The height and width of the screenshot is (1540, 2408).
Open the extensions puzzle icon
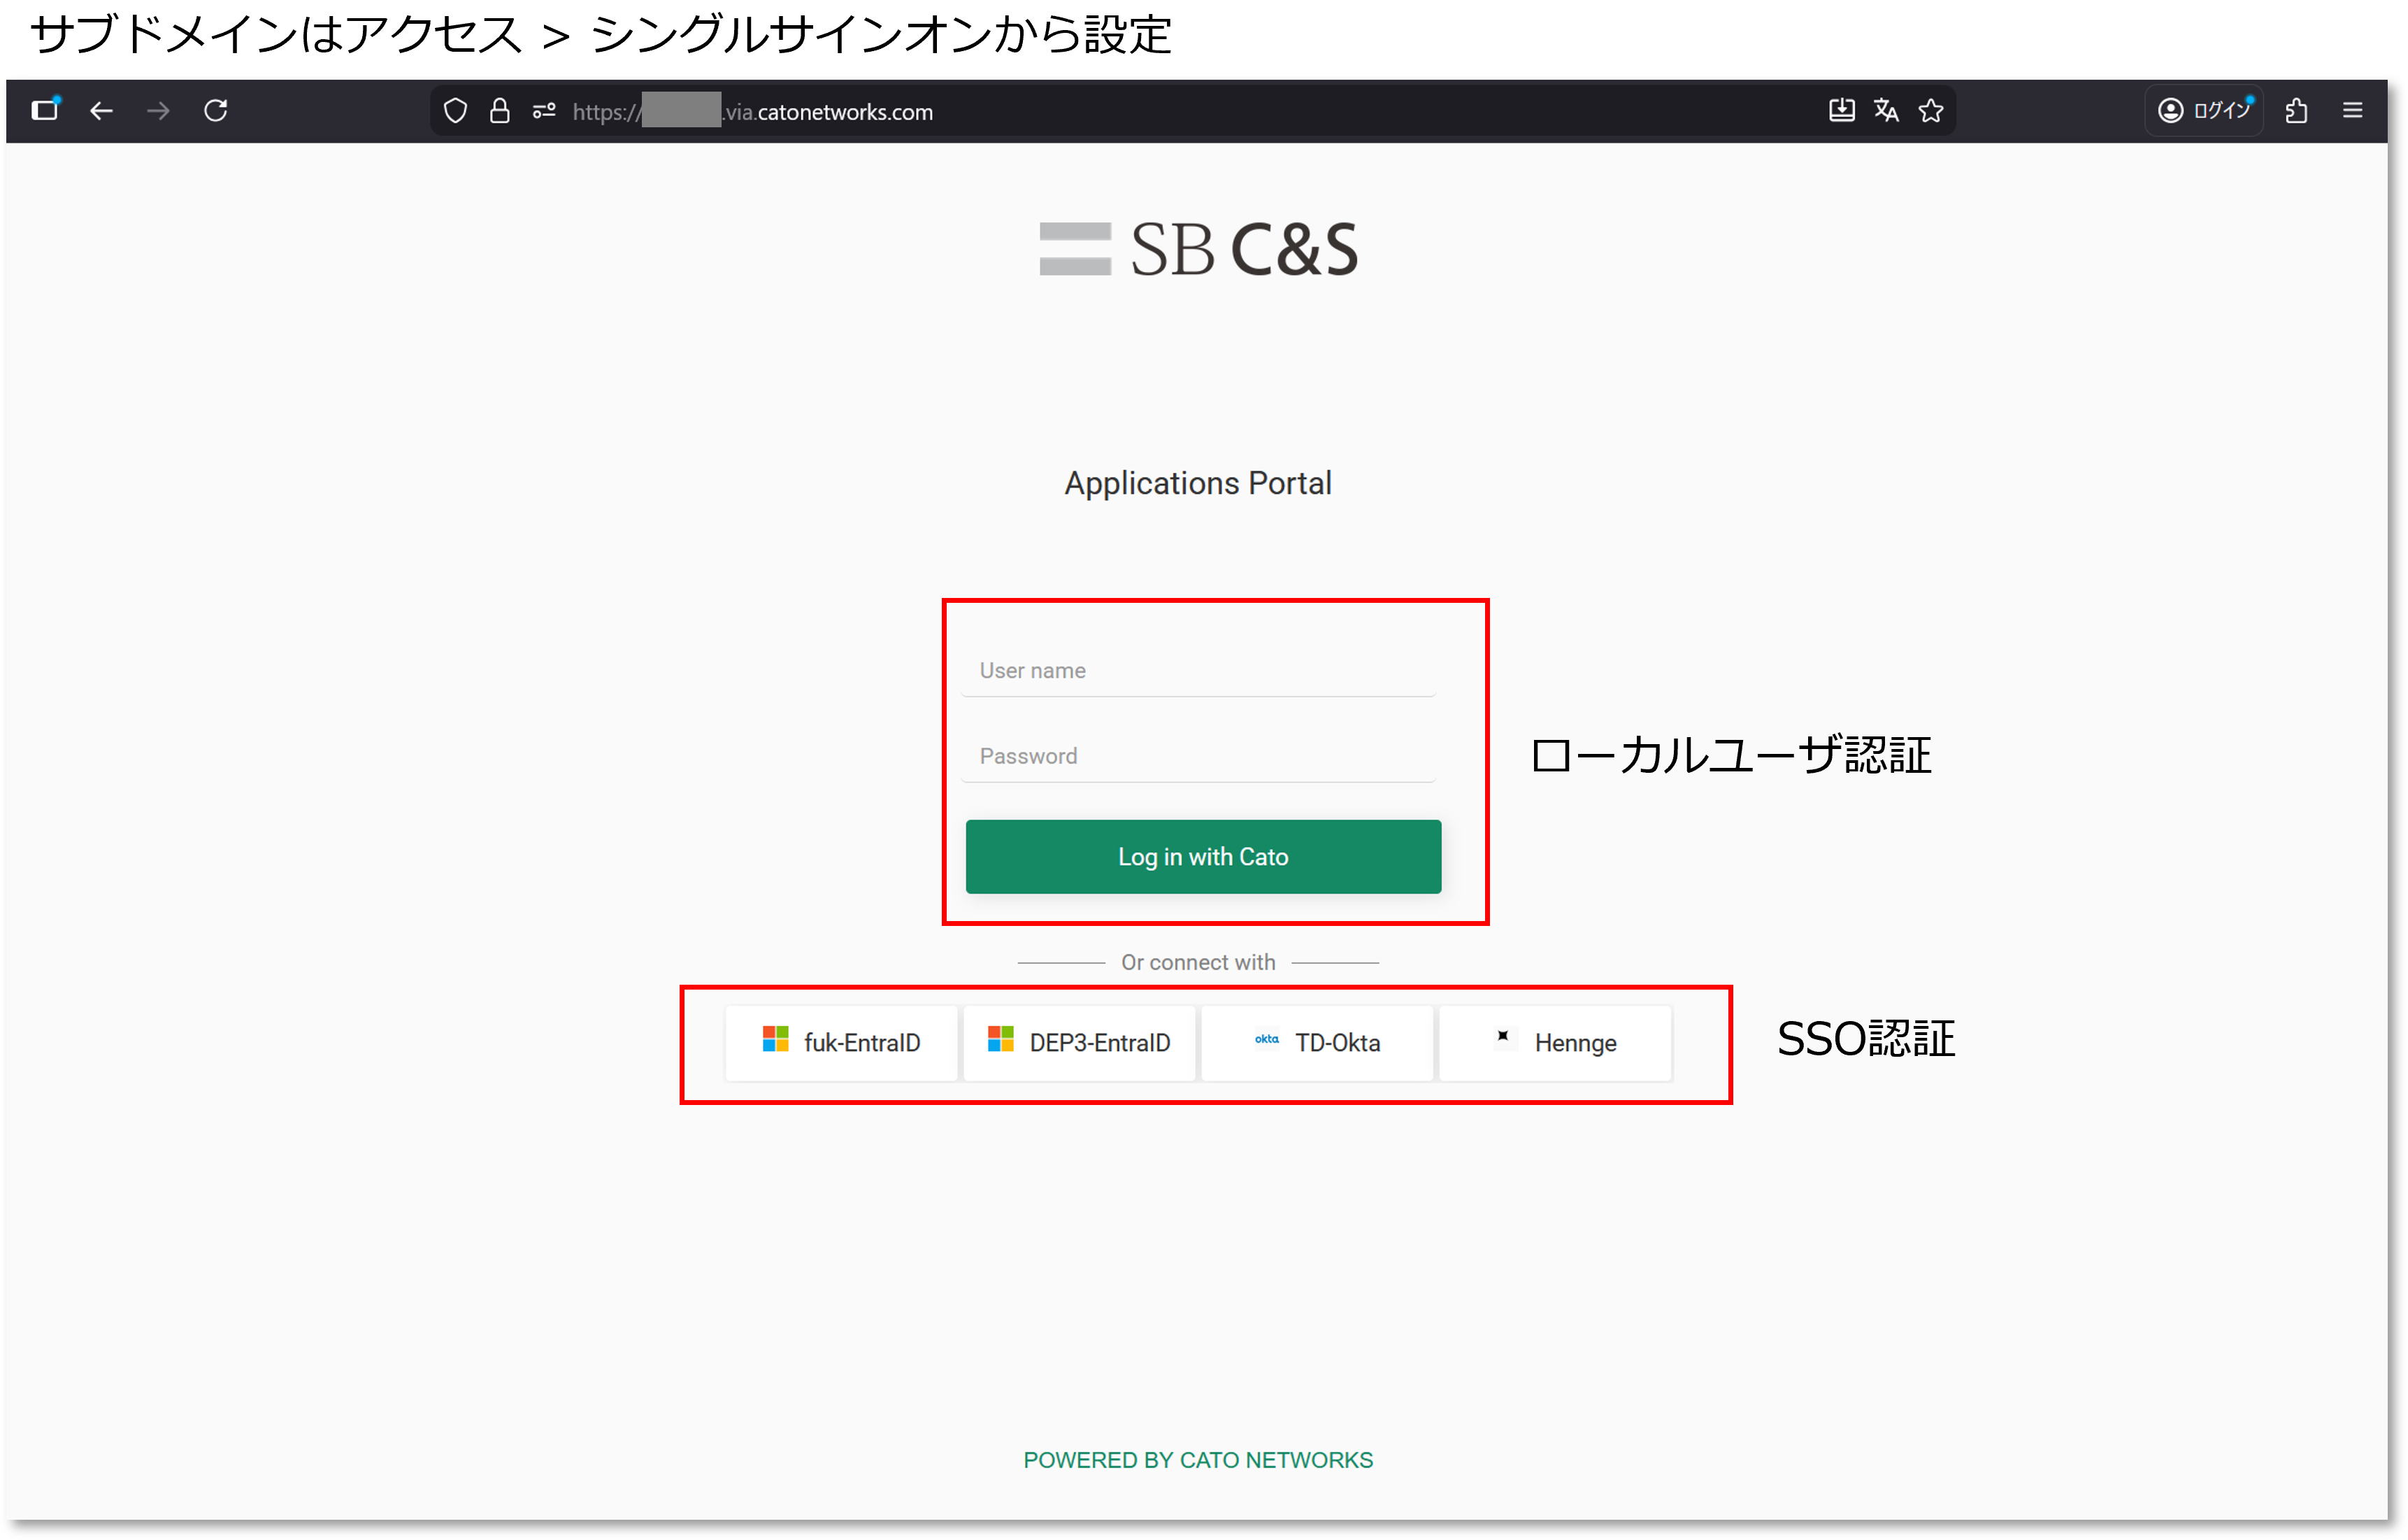pos(2297,111)
